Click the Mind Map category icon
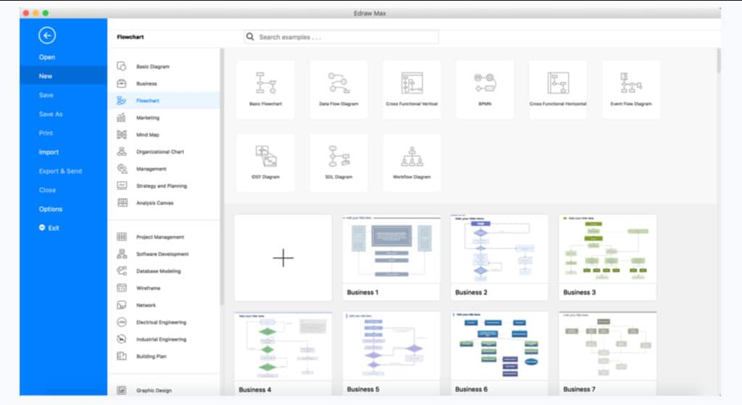This screenshot has height=405, width=742. pos(122,134)
